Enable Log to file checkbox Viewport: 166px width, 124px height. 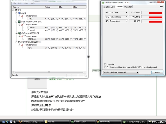pos(105,64)
